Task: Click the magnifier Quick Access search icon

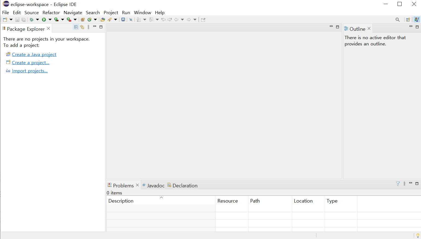Action: coord(398,20)
